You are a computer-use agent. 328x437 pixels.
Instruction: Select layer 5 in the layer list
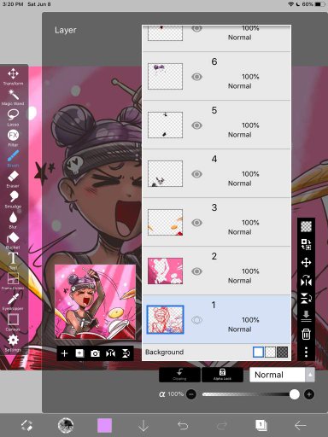[216, 125]
